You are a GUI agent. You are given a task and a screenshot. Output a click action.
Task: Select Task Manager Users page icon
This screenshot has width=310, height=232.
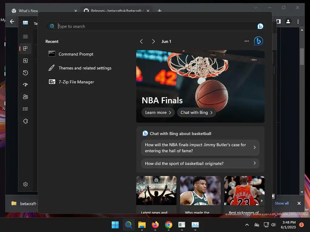click(25, 97)
